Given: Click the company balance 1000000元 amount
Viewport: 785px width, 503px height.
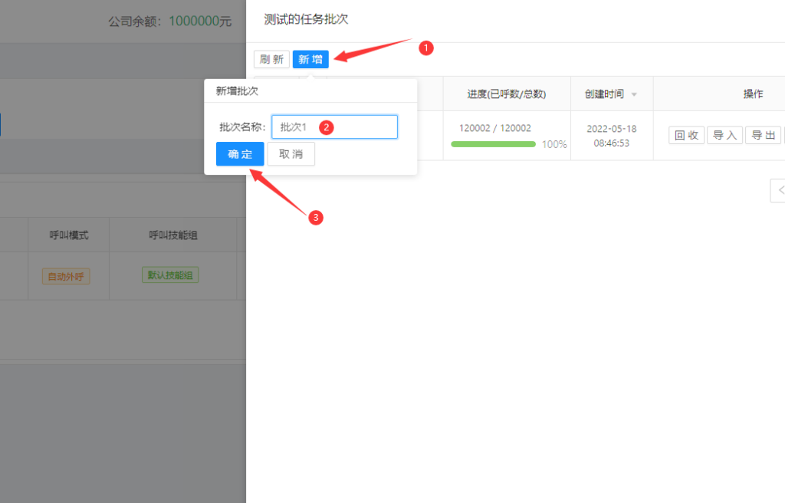Looking at the screenshot, I should 199,21.
